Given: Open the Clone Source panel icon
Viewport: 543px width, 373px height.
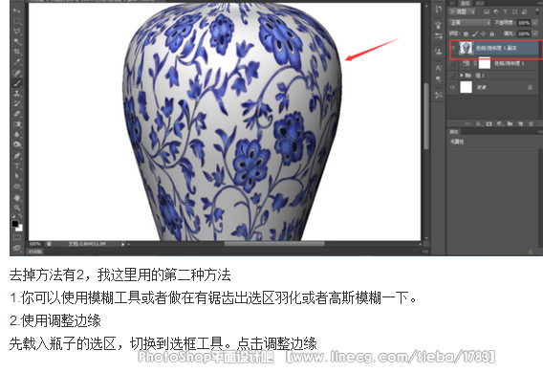Looking at the screenshot, I should 439,52.
